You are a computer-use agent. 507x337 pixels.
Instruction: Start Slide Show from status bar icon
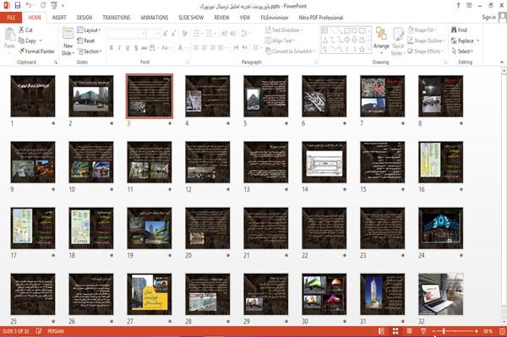[423, 331]
